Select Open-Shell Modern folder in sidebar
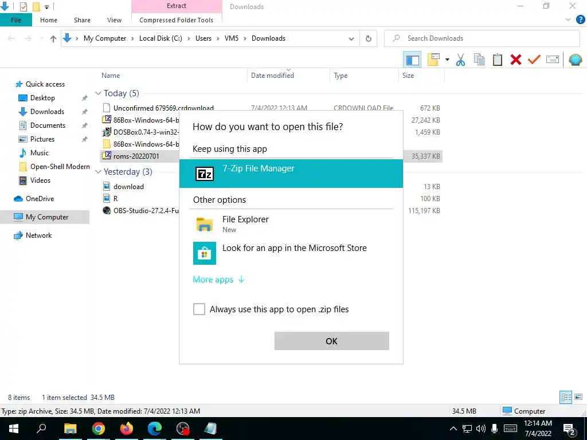 click(60, 167)
